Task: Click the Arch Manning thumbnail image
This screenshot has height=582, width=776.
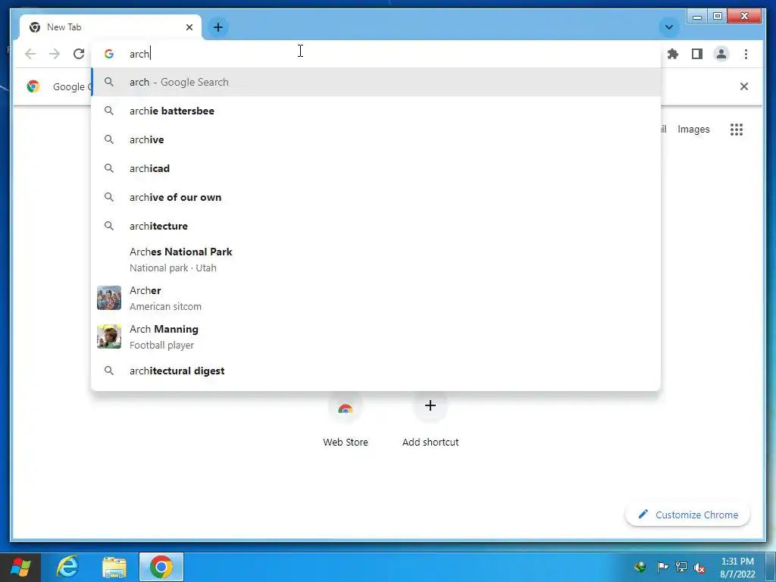Action: pyautogui.click(x=109, y=336)
